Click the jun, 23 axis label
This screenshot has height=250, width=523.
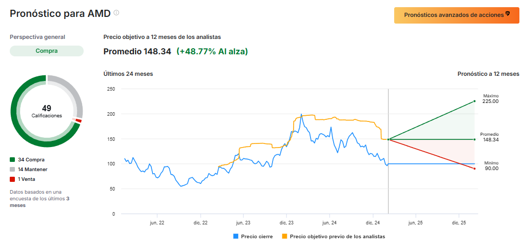(244, 222)
